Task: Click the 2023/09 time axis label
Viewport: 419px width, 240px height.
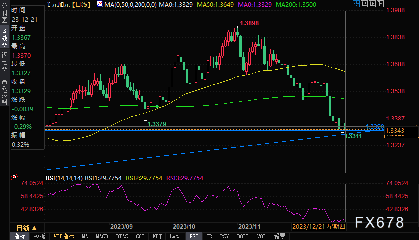Action: [121, 227]
